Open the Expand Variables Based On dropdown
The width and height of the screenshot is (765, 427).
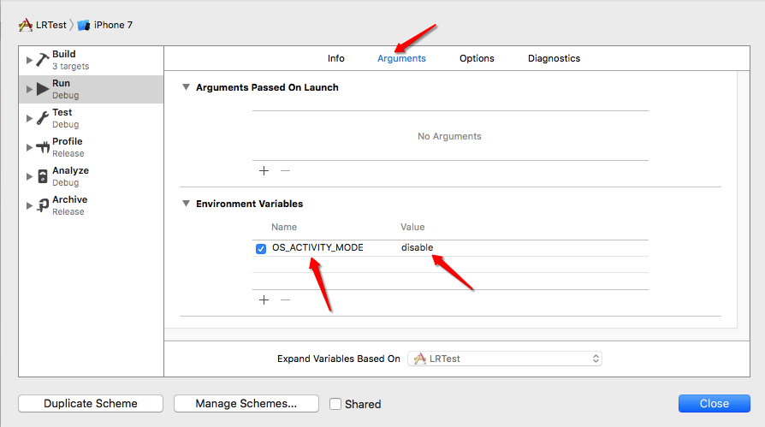pyautogui.click(x=505, y=359)
